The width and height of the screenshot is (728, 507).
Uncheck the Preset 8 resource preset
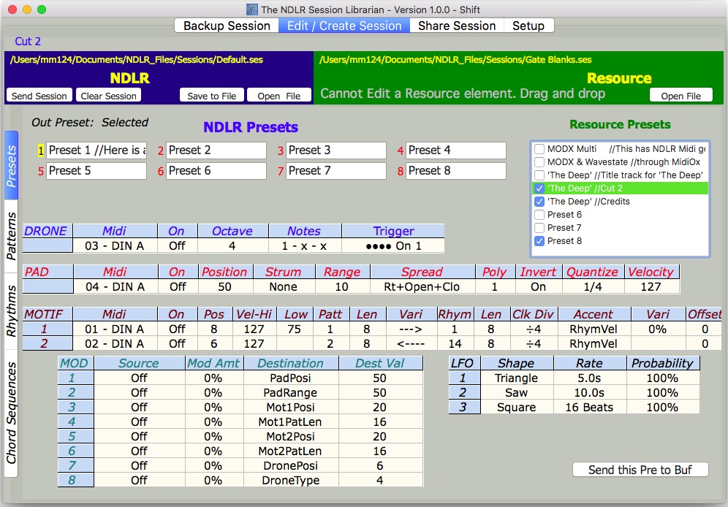click(x=539, y=240)
